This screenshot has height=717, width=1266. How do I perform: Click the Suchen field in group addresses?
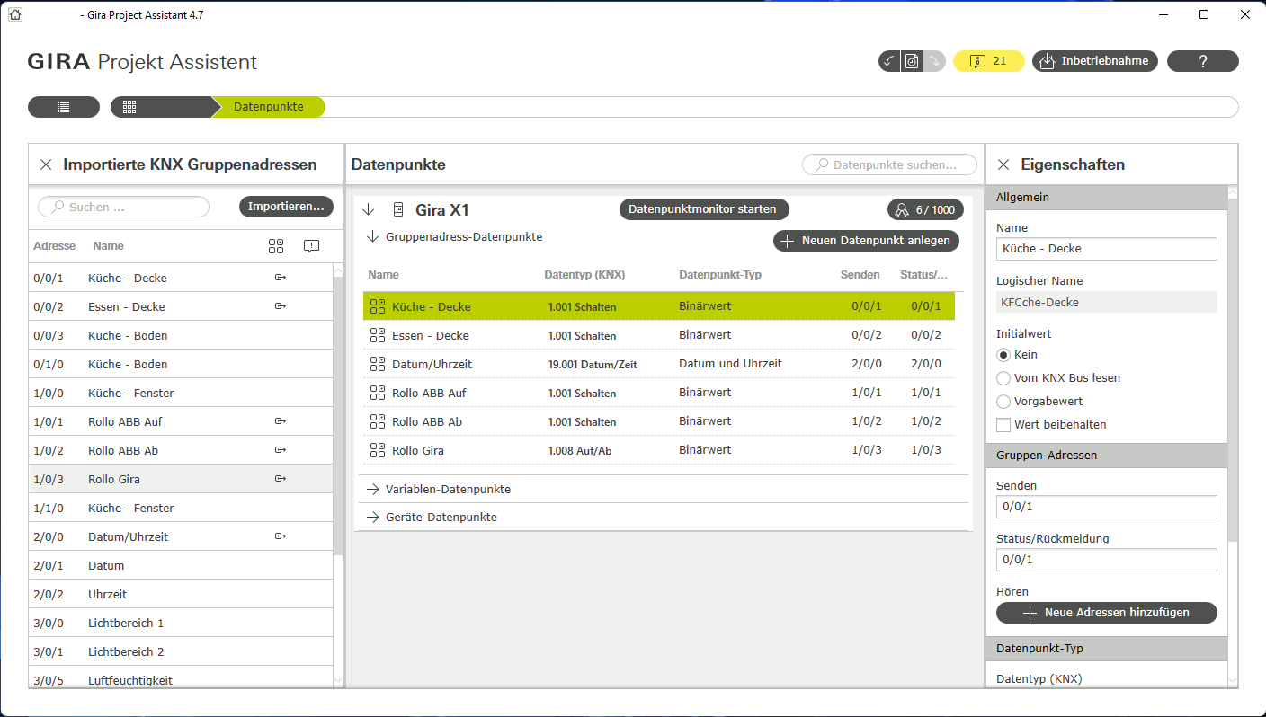click(x=123, y=207)
